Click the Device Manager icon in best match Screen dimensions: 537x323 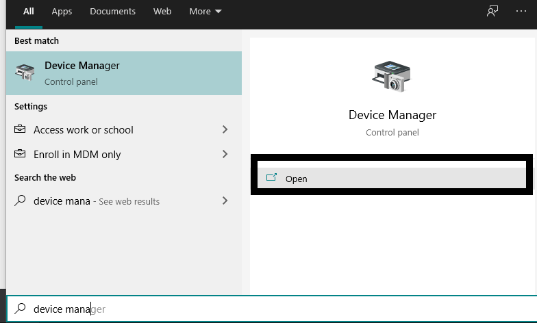point(25,73)
